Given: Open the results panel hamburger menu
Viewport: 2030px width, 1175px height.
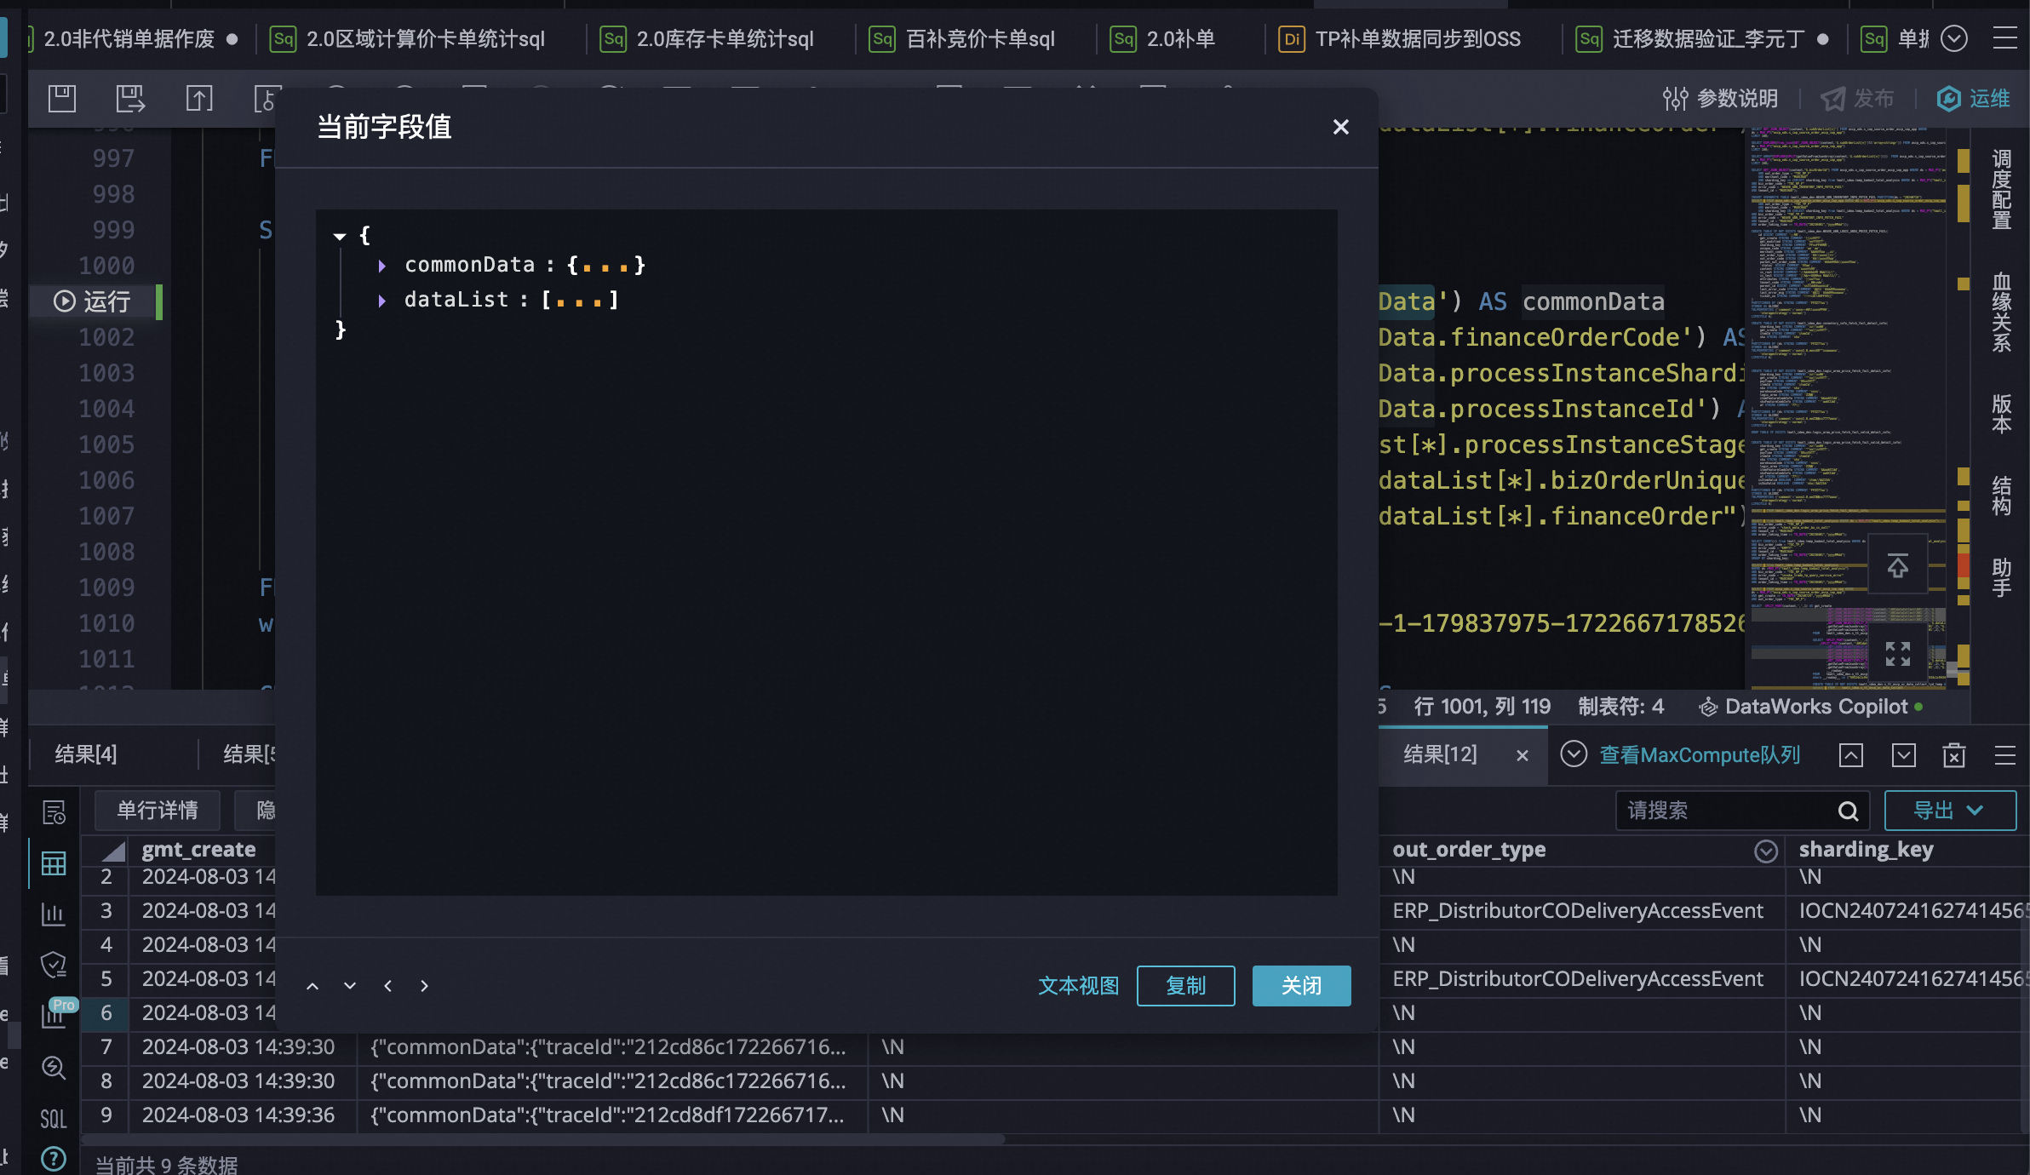Looking at the screenshot, I should click(2005, 755).
